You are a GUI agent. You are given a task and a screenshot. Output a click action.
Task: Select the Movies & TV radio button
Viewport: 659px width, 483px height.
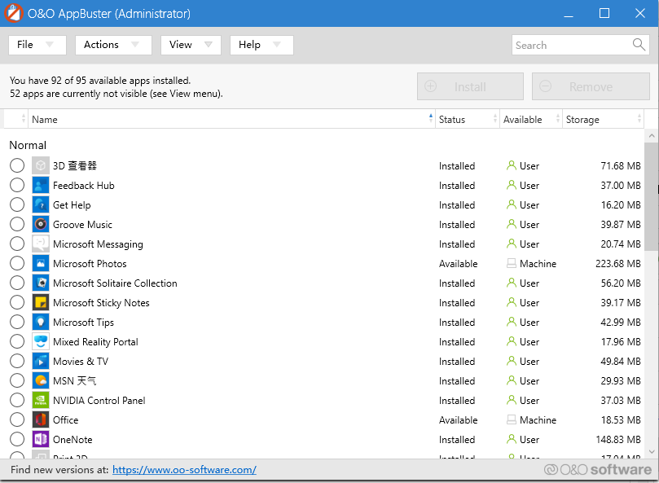coord(17,361)
